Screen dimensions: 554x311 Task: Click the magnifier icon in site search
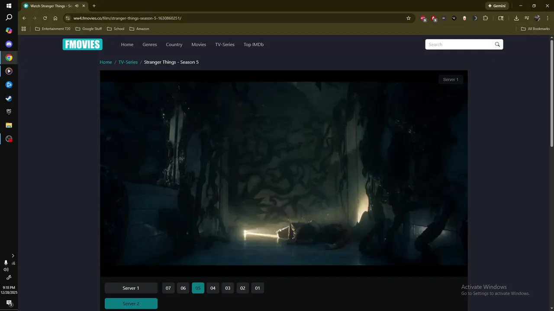click(x=497, y=44)
